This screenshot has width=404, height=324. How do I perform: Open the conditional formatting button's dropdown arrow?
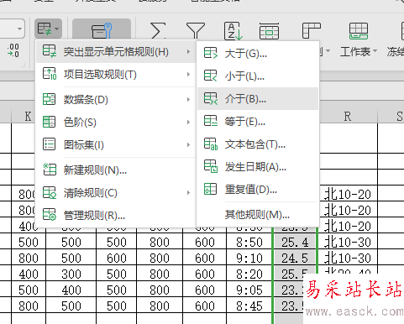[57, 29]
